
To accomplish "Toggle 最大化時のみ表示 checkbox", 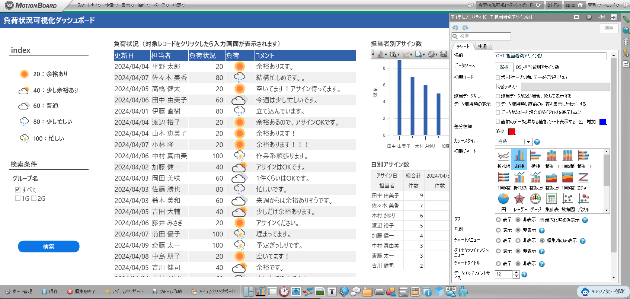I will (542, 220).
